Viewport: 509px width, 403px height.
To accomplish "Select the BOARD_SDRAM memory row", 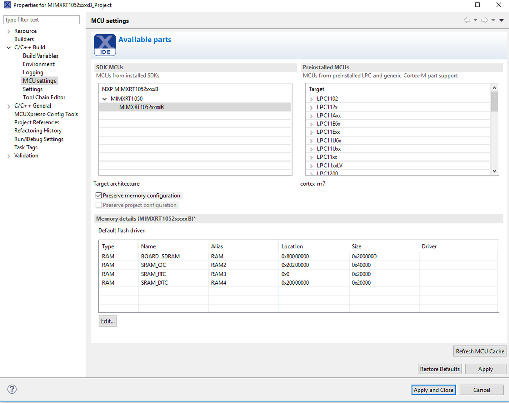I will pos(299,256).
